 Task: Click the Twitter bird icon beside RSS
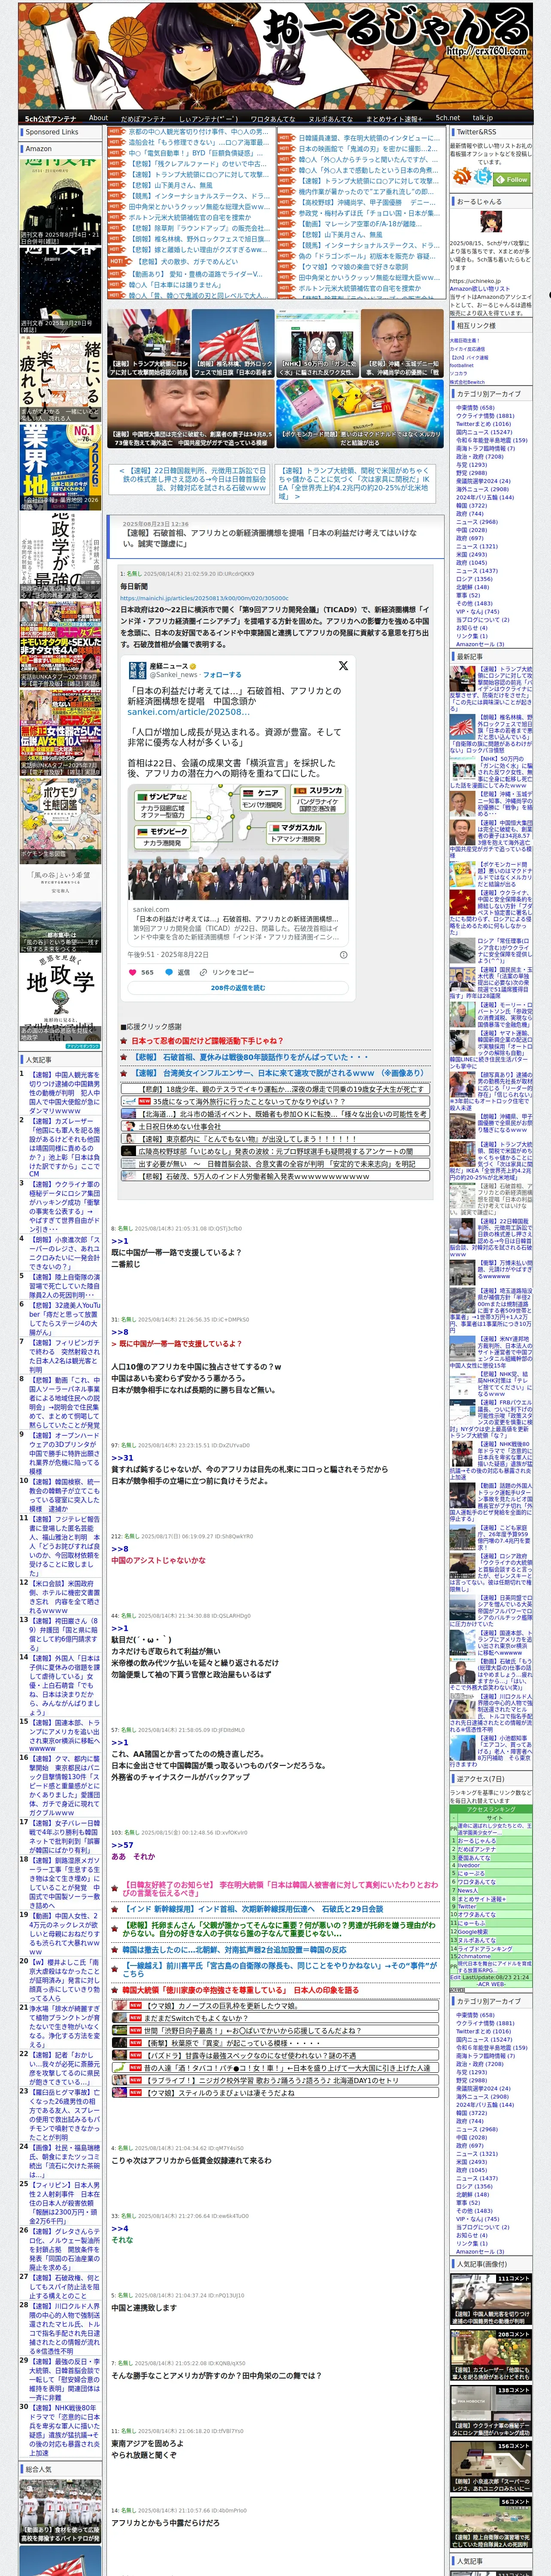(483, 176)
